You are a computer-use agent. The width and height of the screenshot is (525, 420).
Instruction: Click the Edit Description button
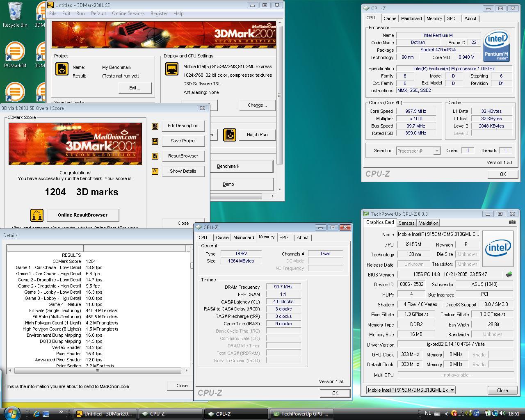pos(183,126)
